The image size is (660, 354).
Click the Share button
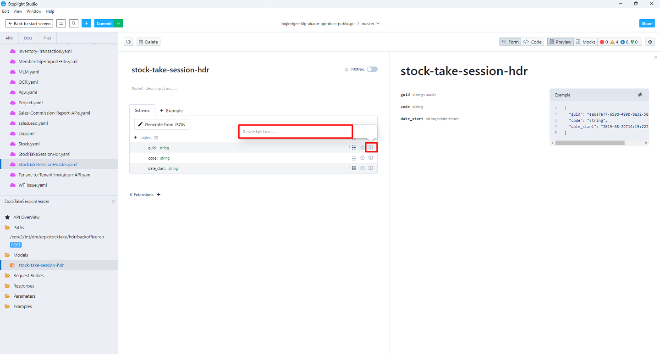[647, 23]
